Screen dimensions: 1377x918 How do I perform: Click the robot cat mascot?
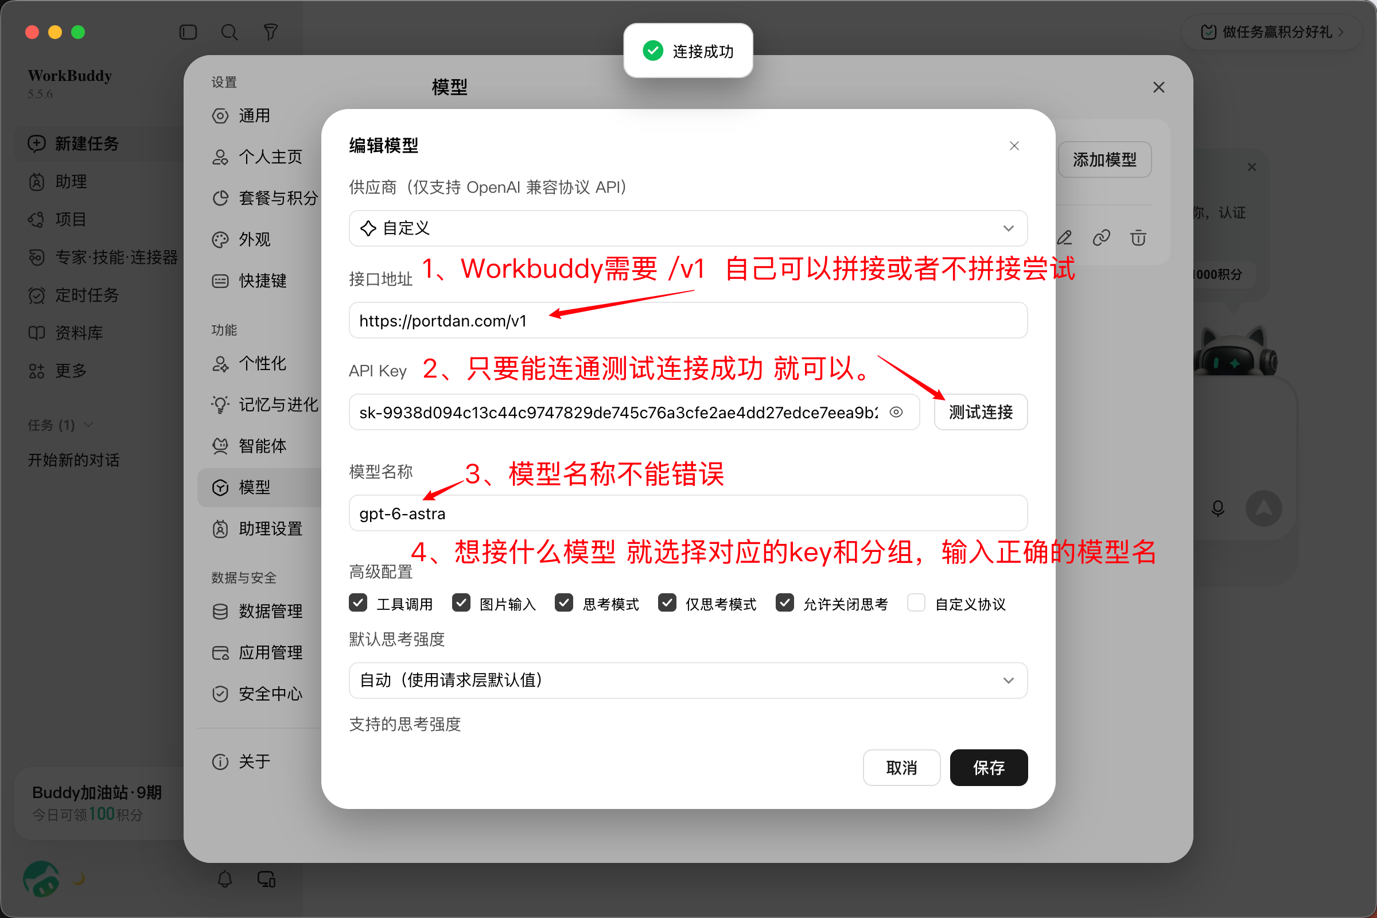[x=1235, y=351]
